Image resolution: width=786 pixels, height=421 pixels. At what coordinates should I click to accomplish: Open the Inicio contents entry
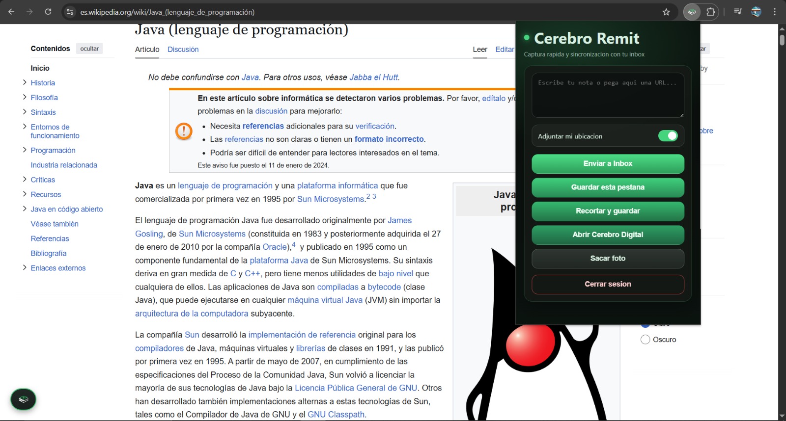point(40,68)
